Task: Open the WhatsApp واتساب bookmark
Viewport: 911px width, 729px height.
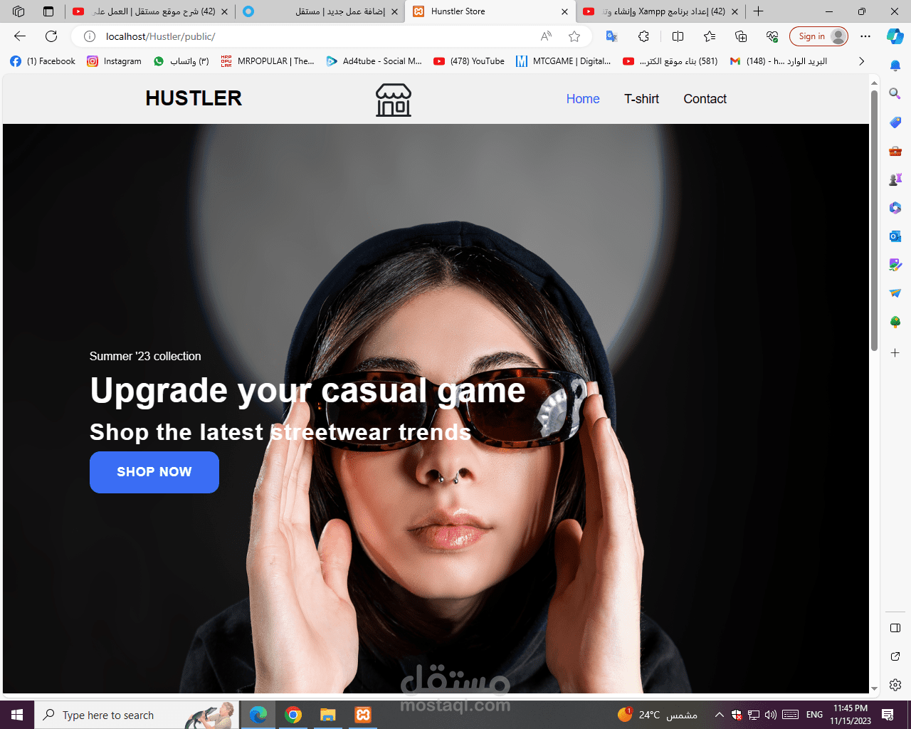Action: (181, 61)
